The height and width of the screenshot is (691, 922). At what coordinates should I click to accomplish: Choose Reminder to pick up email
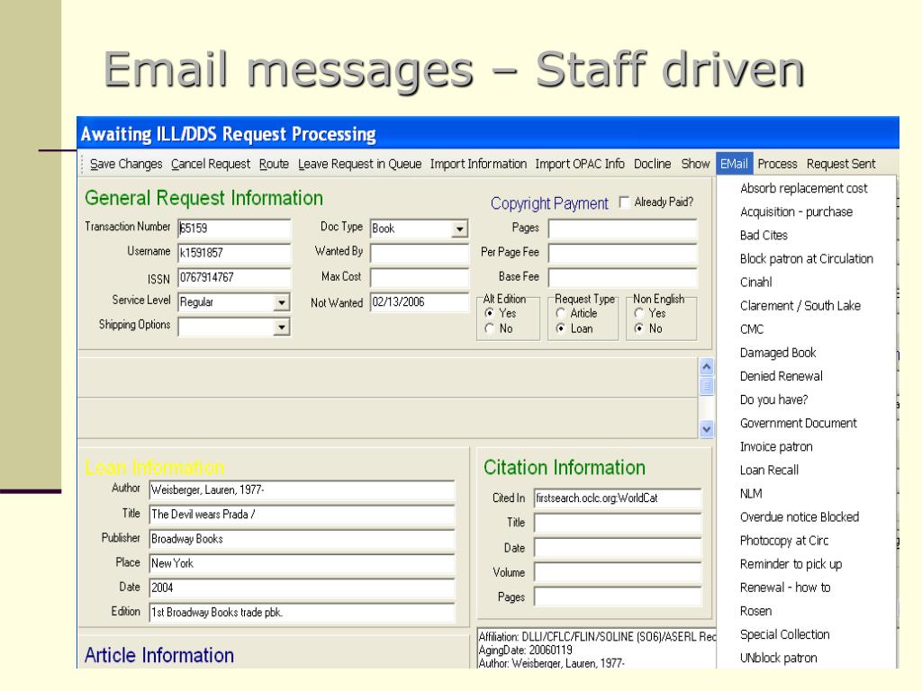791,564
